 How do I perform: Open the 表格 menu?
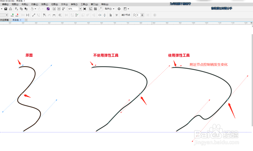click(x=74, y=4)
